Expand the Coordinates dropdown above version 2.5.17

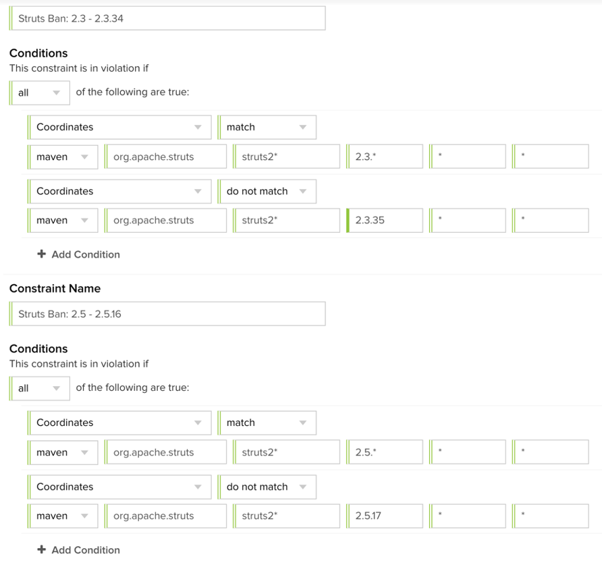click(x=119, y=487)
